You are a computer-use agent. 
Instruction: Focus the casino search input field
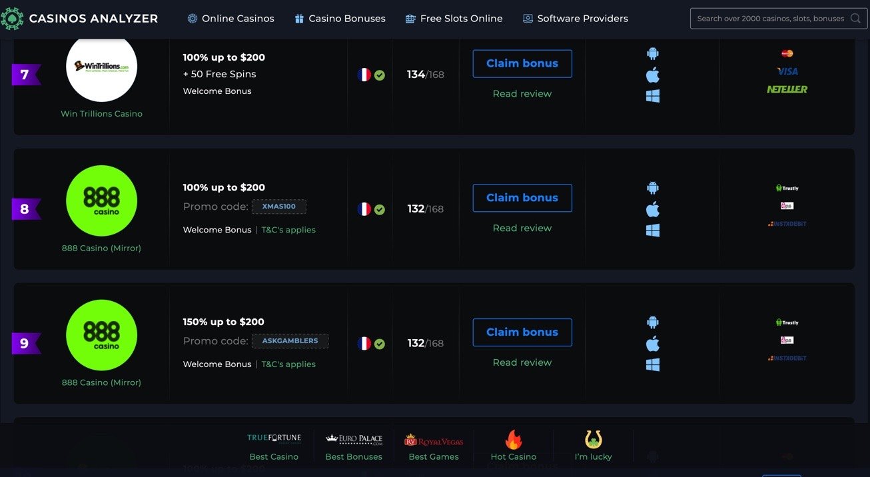(779, 19)
